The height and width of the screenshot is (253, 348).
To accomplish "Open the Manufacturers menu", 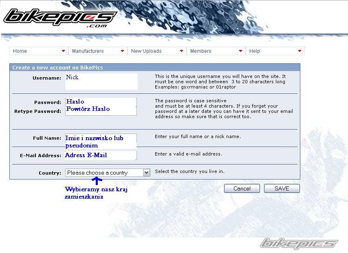I will pyautogui.click(x=98, y=51).
